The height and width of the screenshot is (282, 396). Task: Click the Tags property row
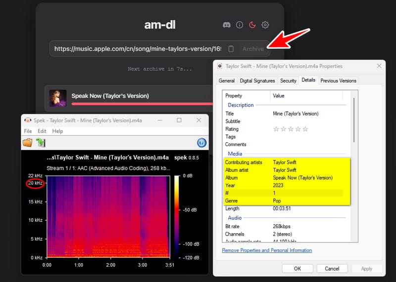click(284, 137)
